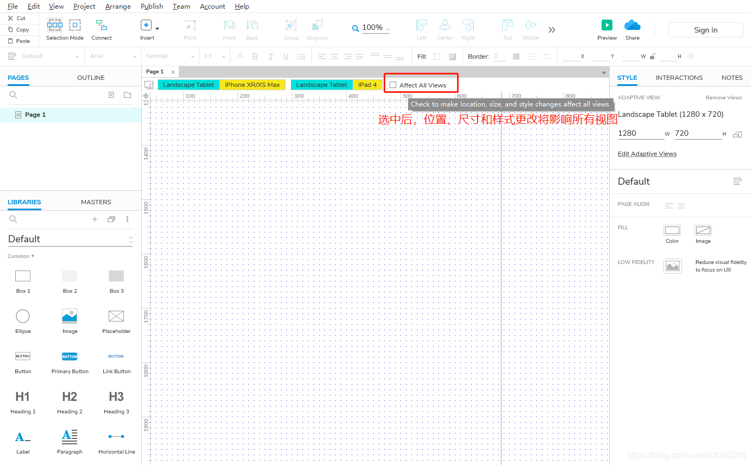Toggle Selection Mode contained option
This screenshot has height=465, width=751.
tap(75, 24)
